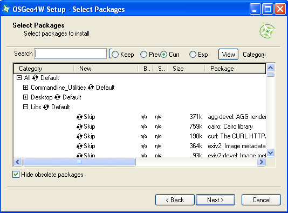
Task: Click the B.. column header
Action: 146,69
